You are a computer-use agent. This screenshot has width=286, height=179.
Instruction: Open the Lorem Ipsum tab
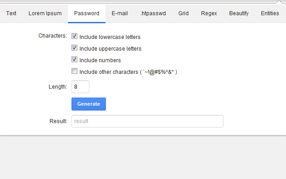[x=45, y=13]
